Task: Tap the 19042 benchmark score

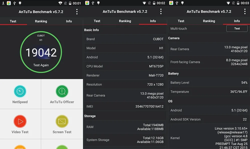Action: (41, 52)
